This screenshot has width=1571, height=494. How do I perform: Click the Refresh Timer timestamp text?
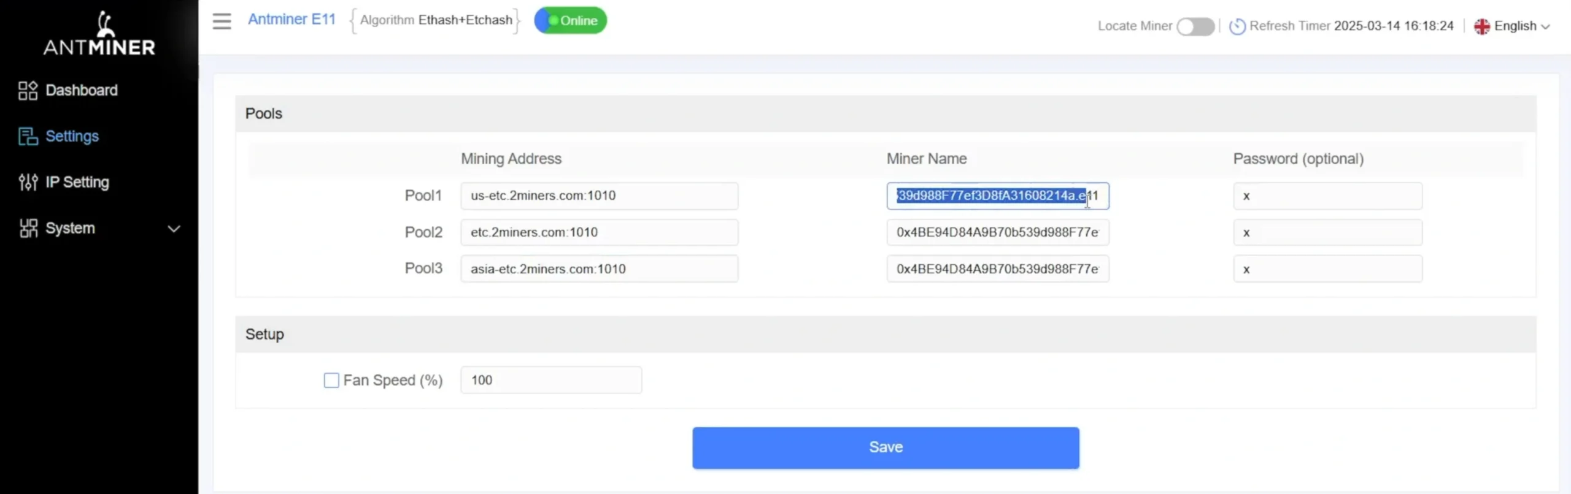coord(1394,26)
